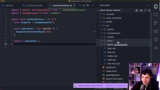Split the editor to the right

tap(88, 5)
